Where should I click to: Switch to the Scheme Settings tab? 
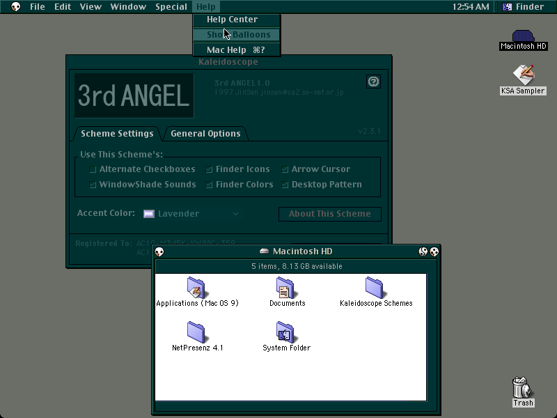click(x=117, y=134)
